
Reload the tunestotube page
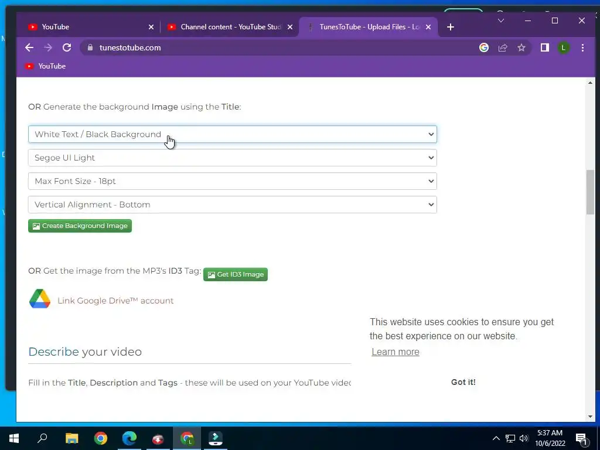(x=67, y=47)
